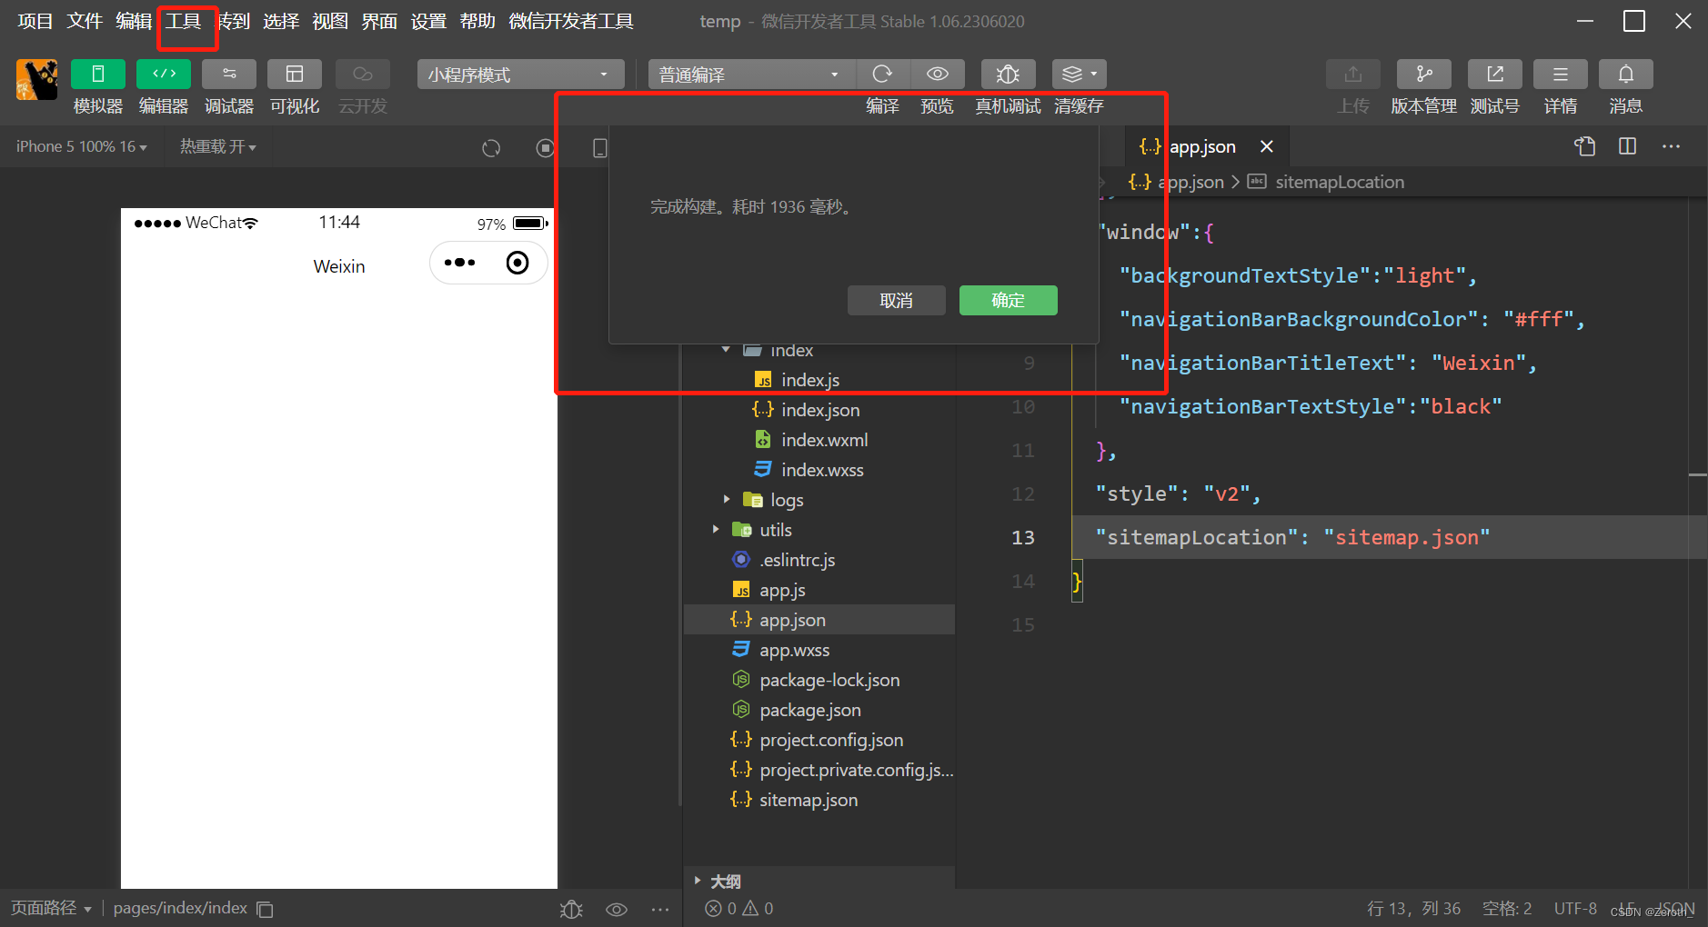Open the 普通编译 compile dropdown
This screenshot has height=927, width=1708.
748,74
